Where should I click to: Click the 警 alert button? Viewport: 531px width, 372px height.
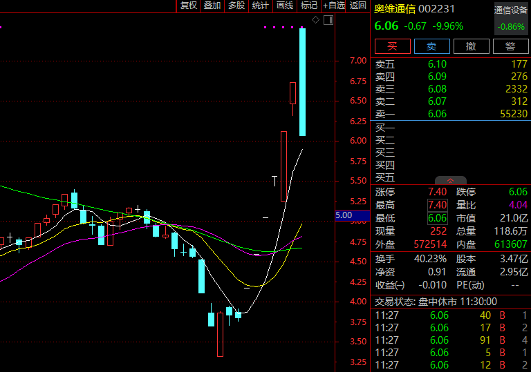[x=510, y=46]
